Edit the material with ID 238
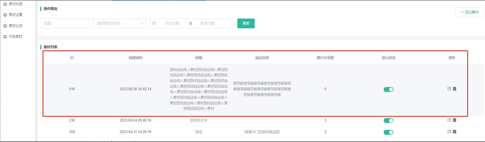Viewport: 485px width, 142px height. coord(449,120)
